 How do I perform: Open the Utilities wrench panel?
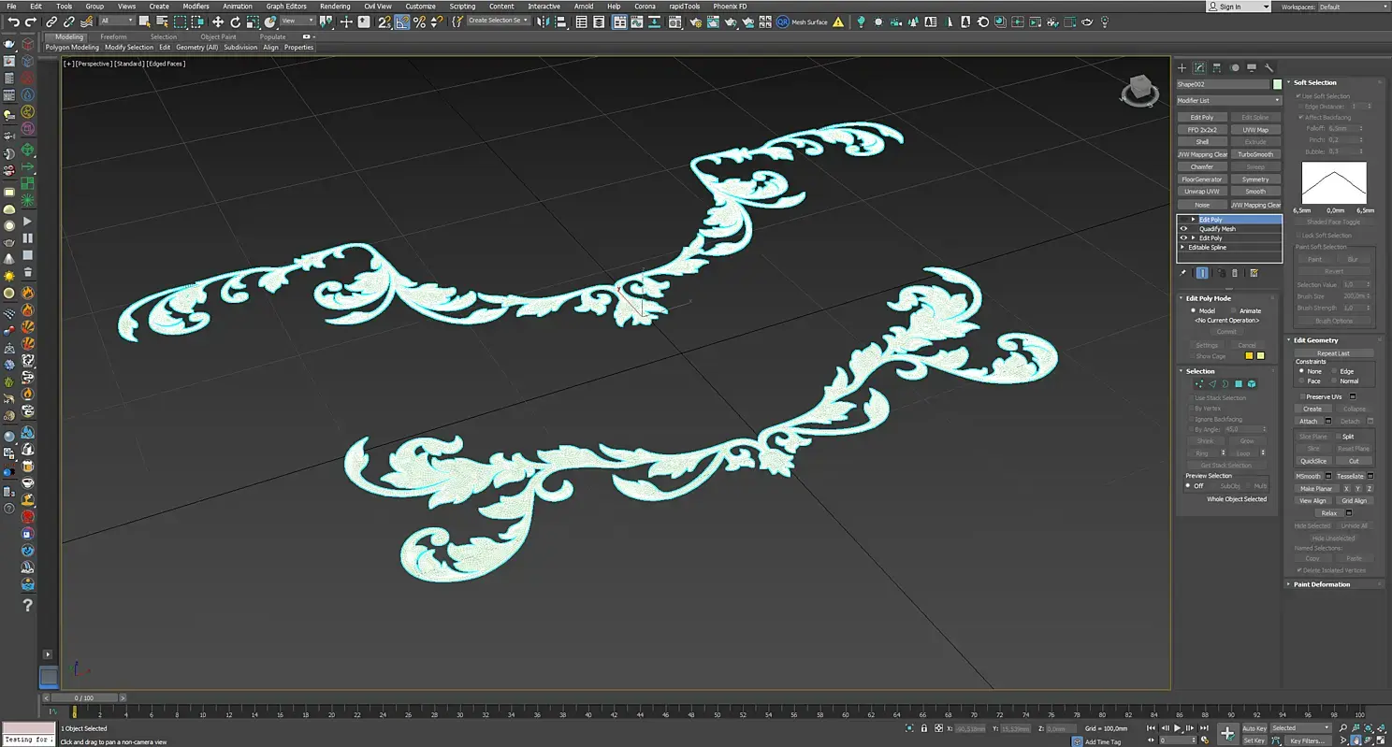click(x=1269, y=67)
